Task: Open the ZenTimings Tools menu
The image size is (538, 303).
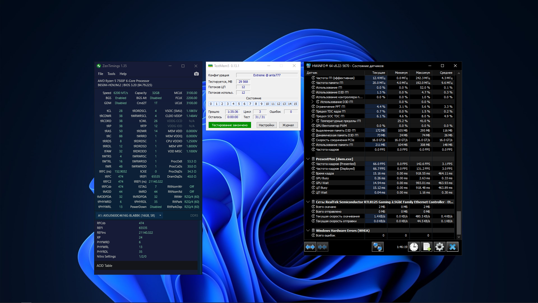Action: pos(111,74)
